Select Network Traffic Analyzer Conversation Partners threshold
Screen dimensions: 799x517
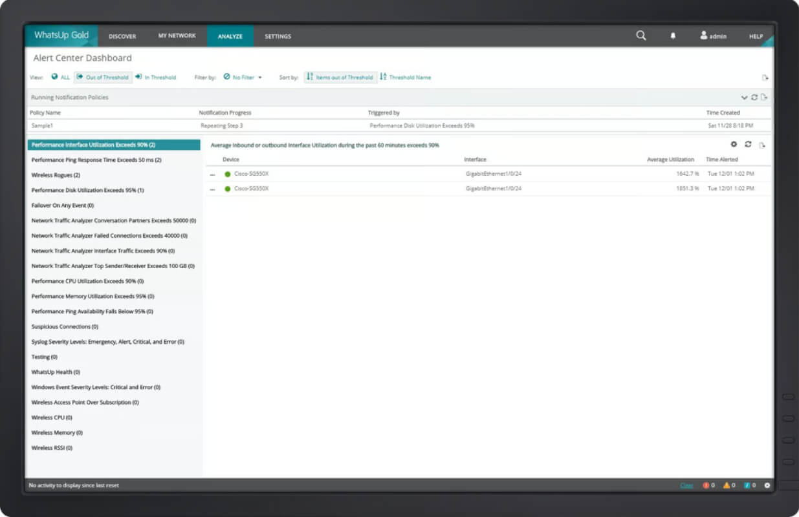(114, 220)
